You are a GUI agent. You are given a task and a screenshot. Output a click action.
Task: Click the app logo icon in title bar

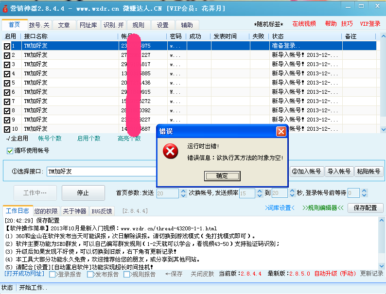tap(5, 9)
